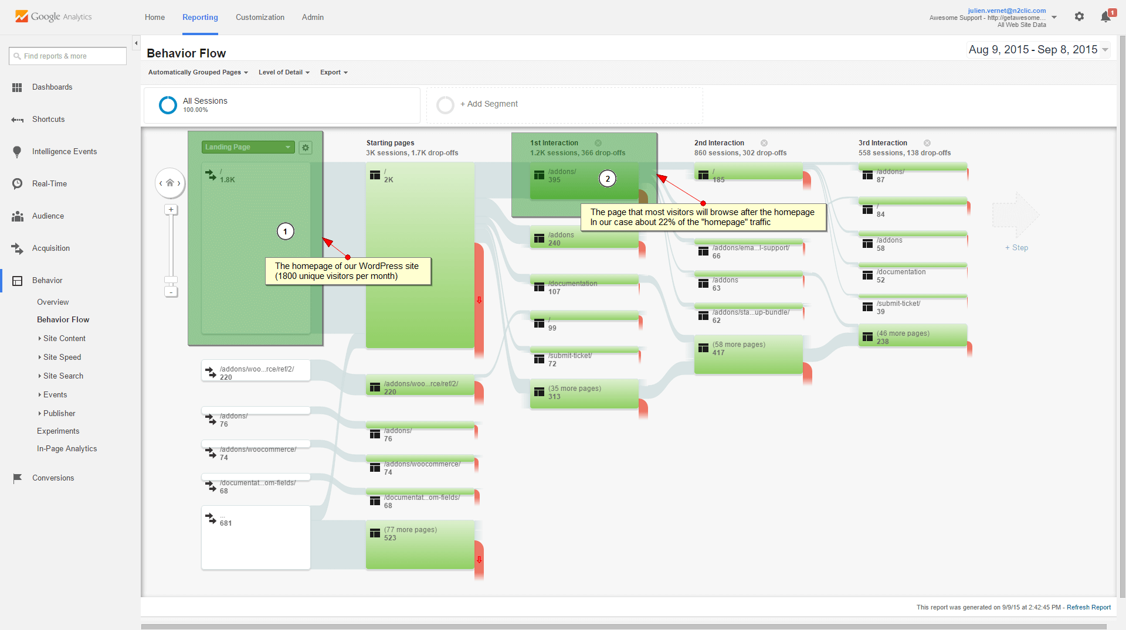The image size is (1126, 630).
Task: Click the Google Analytics logo
Action: pos(53,17)
